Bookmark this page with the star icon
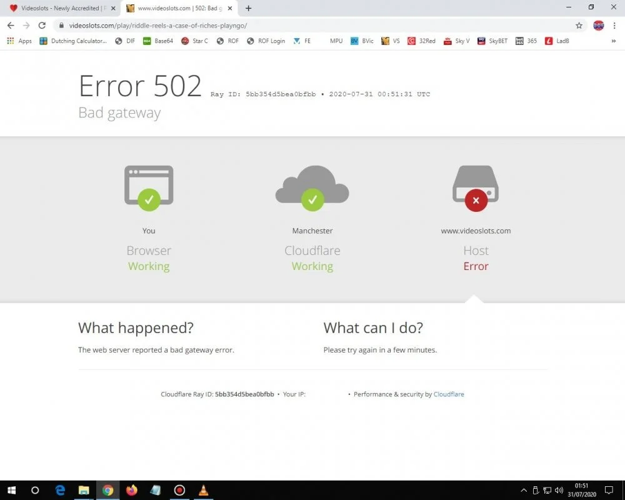The width and height of the screenshot is (625, 500). (x=579, y=26)
